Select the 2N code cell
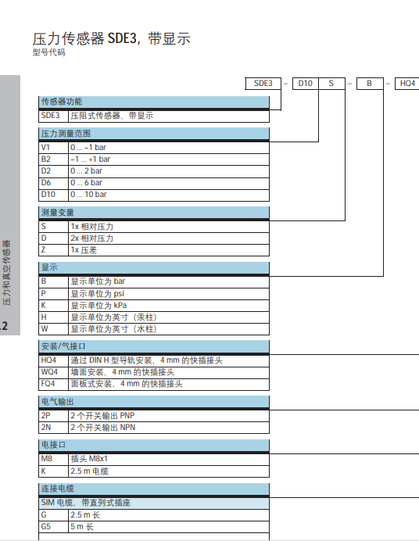The height and width of the screenshot is (541, 419). (x=53, y=428)
